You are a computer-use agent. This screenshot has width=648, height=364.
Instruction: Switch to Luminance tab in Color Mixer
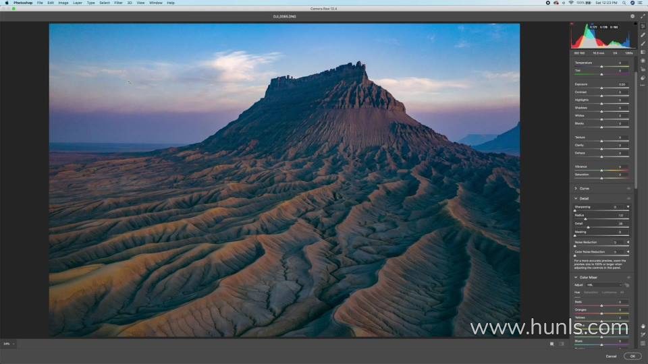(x=609, y=292)
